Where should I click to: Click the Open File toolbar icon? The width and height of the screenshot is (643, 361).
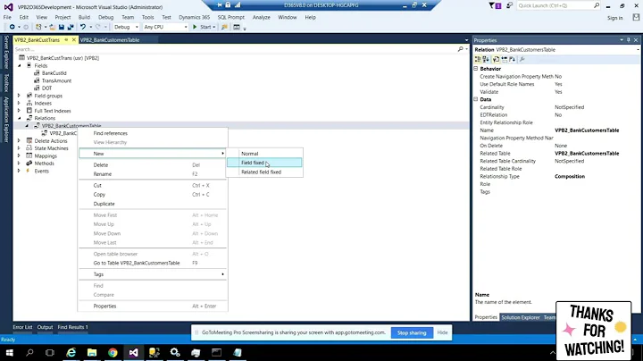52,27
